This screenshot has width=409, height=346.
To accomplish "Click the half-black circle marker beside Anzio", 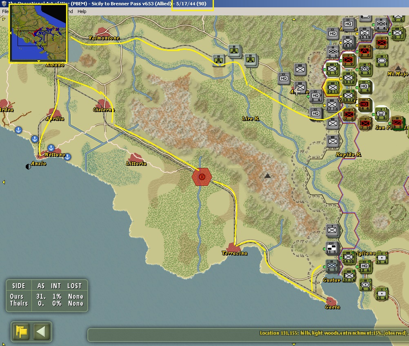I will tap(28, 167).
